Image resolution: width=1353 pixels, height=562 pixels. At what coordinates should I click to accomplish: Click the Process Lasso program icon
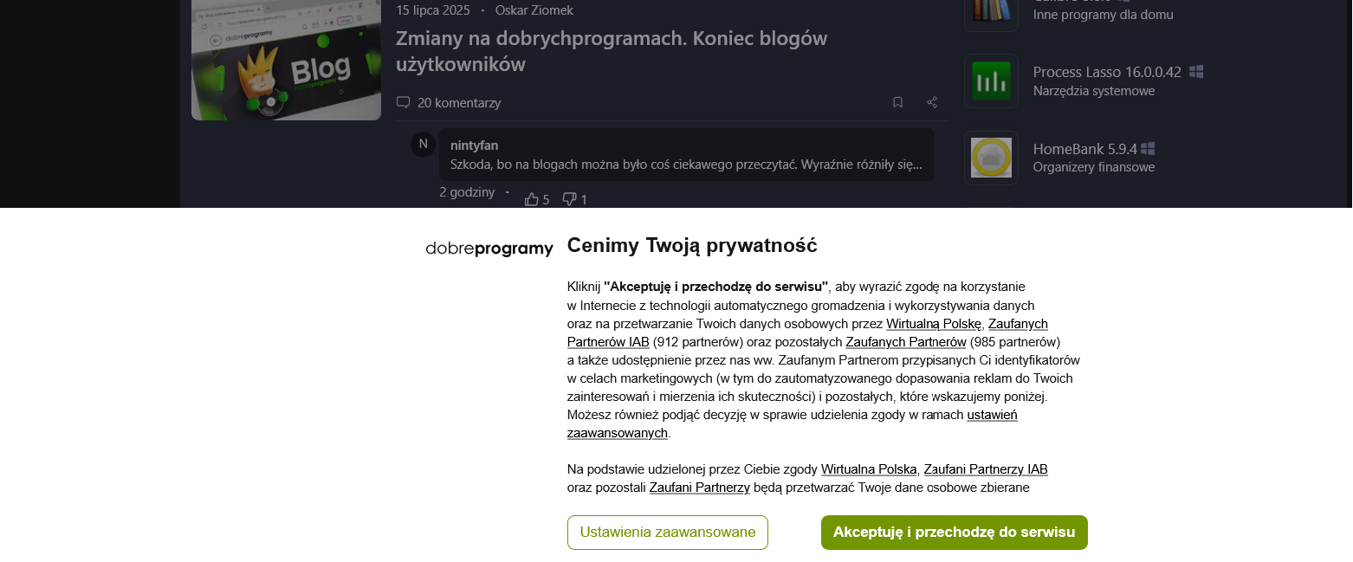coord(991,81)
